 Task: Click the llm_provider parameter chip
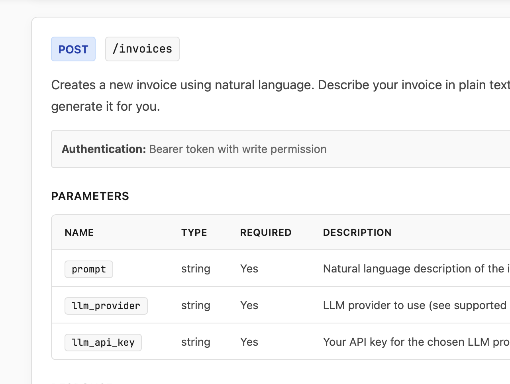pos(106,306)
